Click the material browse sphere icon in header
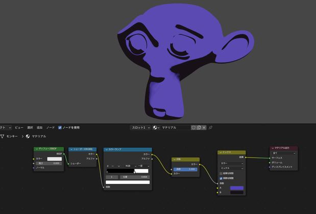This screenshot has width=316, height=214. coord(156,127)
